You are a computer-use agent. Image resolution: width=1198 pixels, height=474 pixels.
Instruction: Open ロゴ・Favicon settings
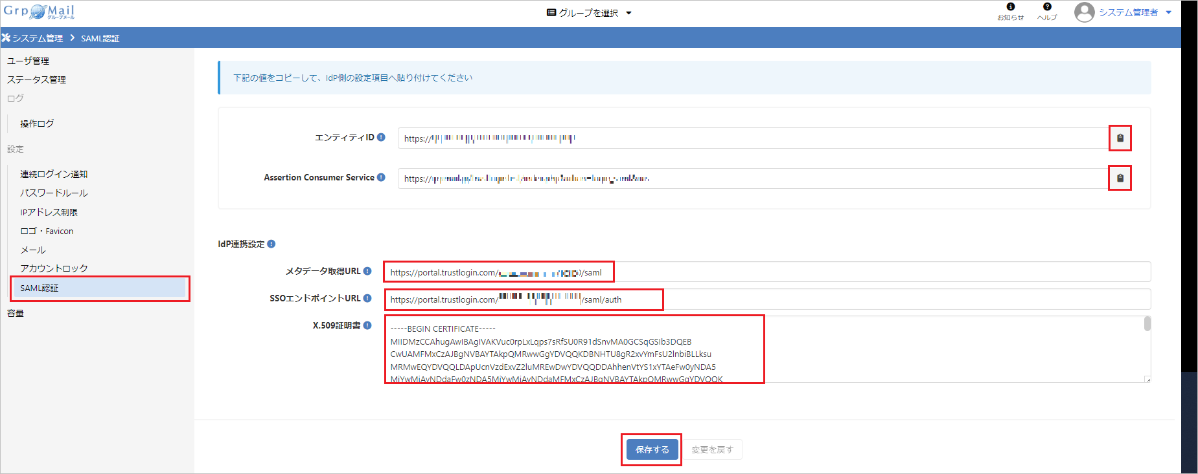point(47,231)
